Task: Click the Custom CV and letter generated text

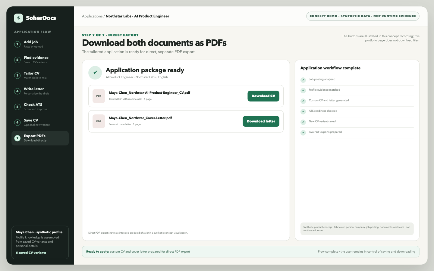Action: [329, 101]
